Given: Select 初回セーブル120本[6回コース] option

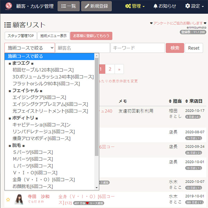Looking at the screenshot, I should 49,70.
